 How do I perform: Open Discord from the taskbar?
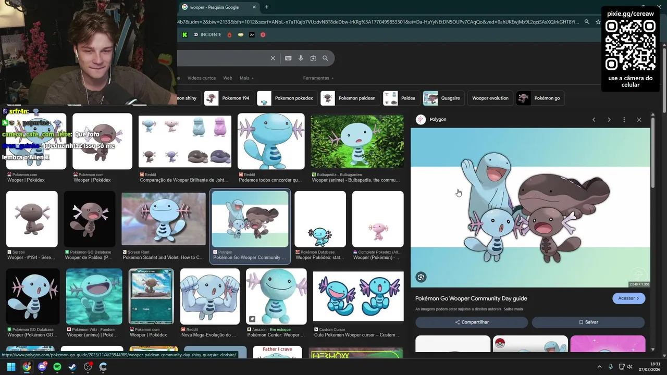(42, 367)
